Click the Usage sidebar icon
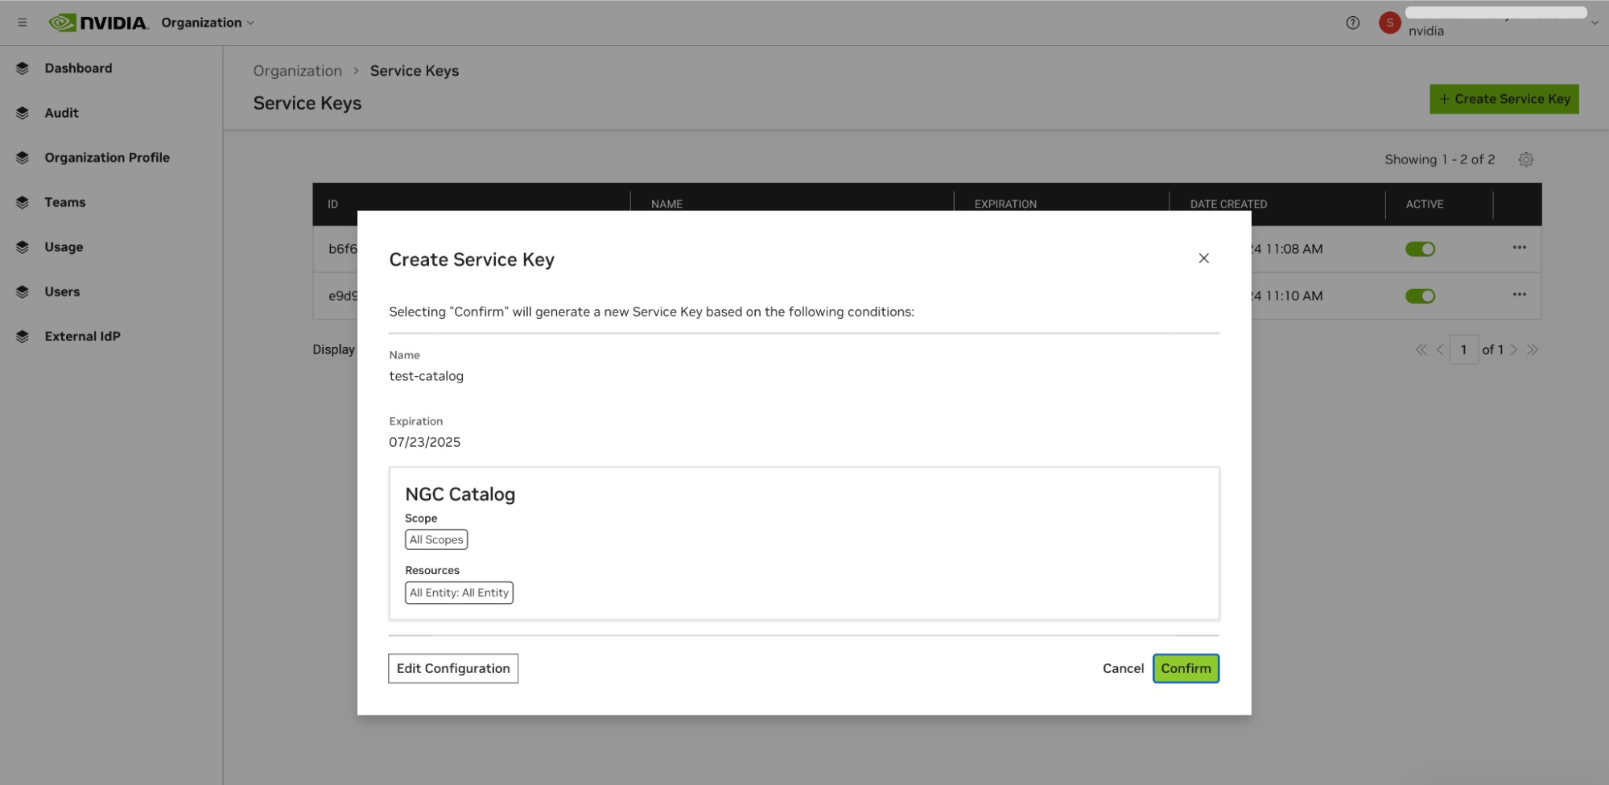 click(x=22, y=247)
